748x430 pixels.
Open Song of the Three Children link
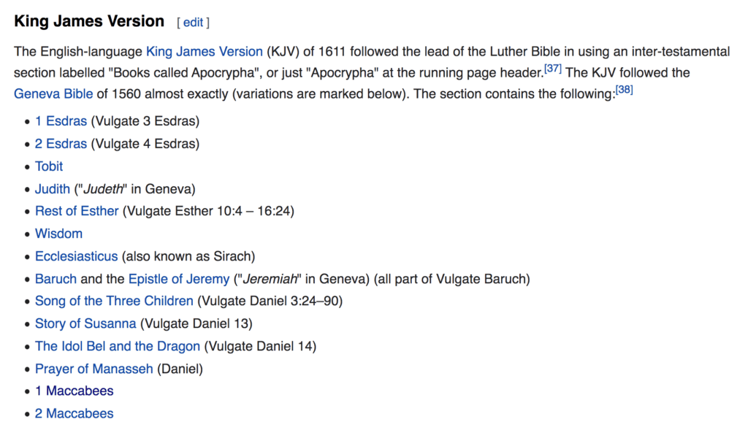coord(114,302)
